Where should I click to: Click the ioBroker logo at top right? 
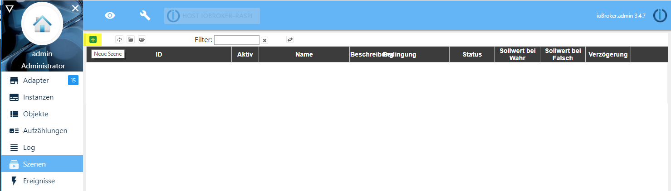tap(660, 15)
